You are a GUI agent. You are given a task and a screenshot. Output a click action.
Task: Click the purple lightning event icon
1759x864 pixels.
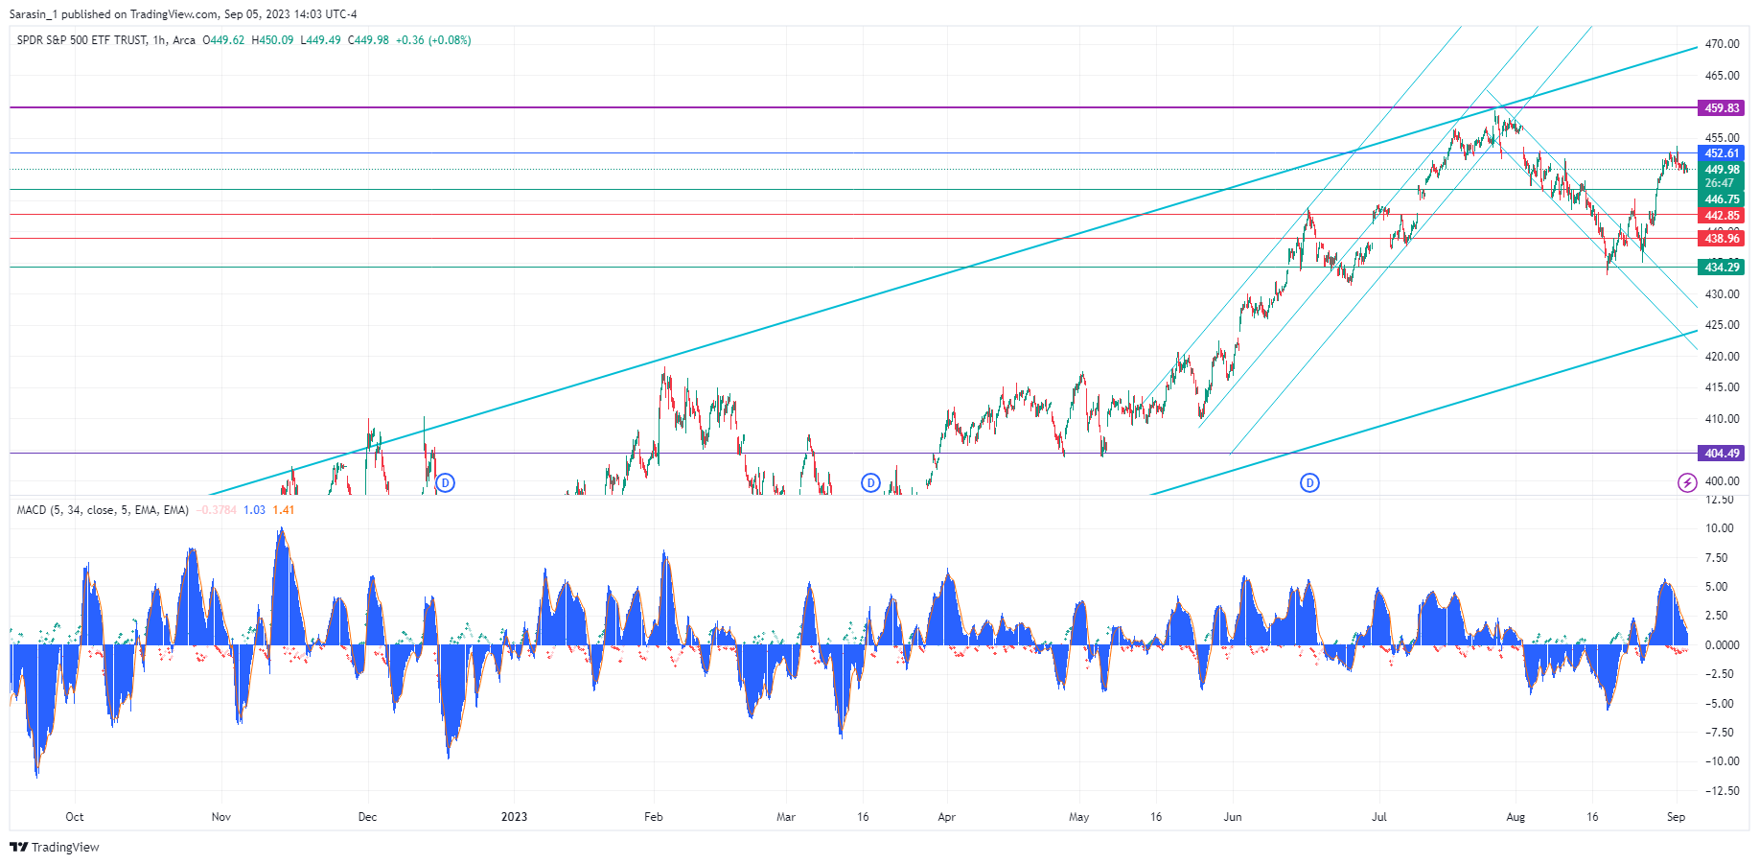pyautogui.click(x=1687, y=482)
